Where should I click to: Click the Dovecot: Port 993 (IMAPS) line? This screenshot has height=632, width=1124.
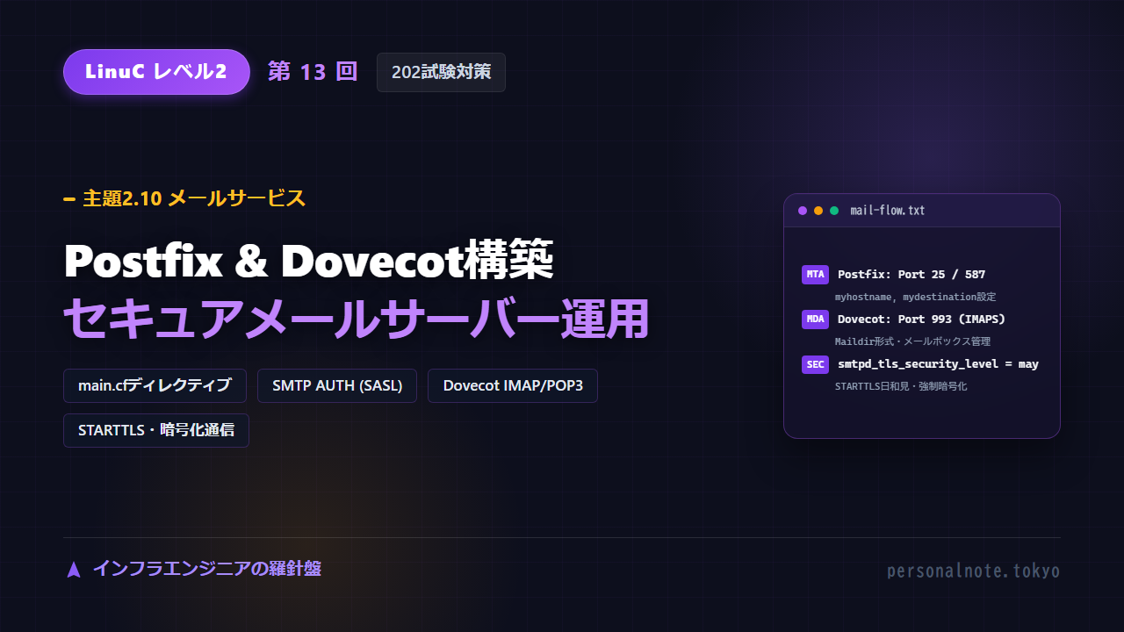(x=921, y=320)
